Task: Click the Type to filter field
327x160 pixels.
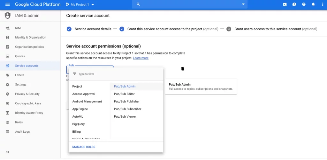Action: point(116,74)
